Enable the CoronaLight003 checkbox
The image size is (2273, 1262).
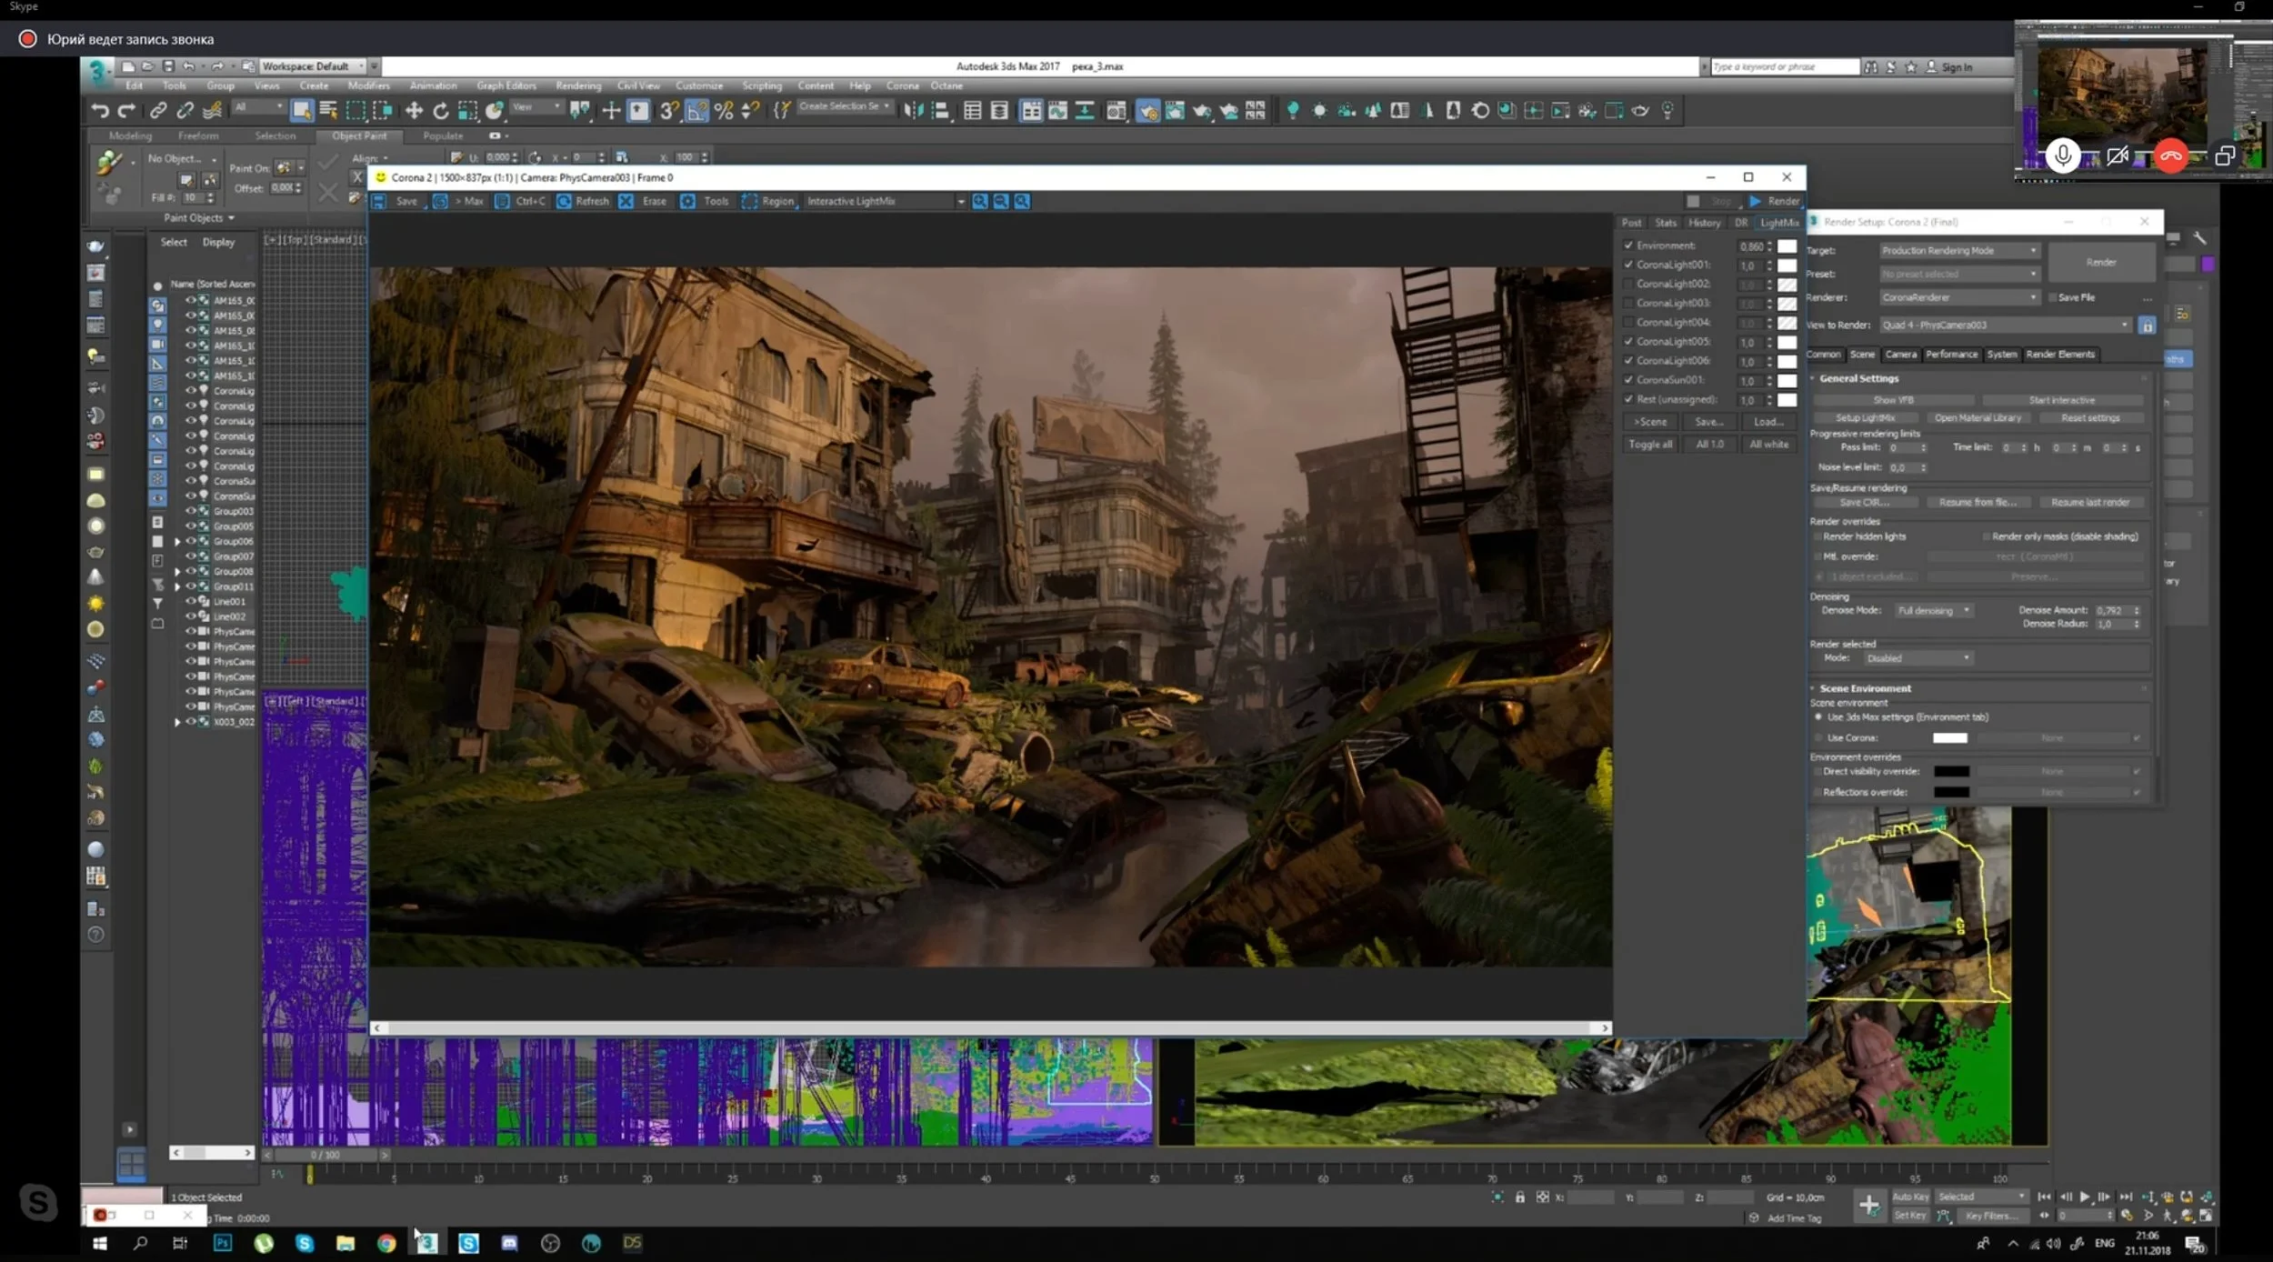1628,303
